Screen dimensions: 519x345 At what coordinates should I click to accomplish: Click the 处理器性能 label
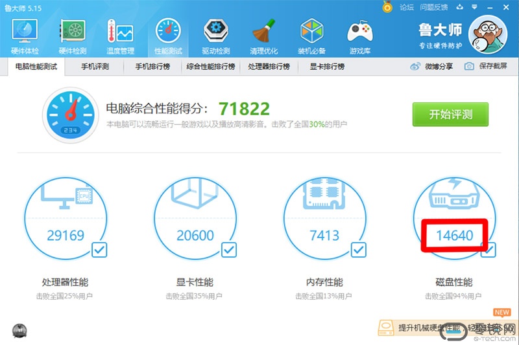pyautogui.click(x=66, y=282)
